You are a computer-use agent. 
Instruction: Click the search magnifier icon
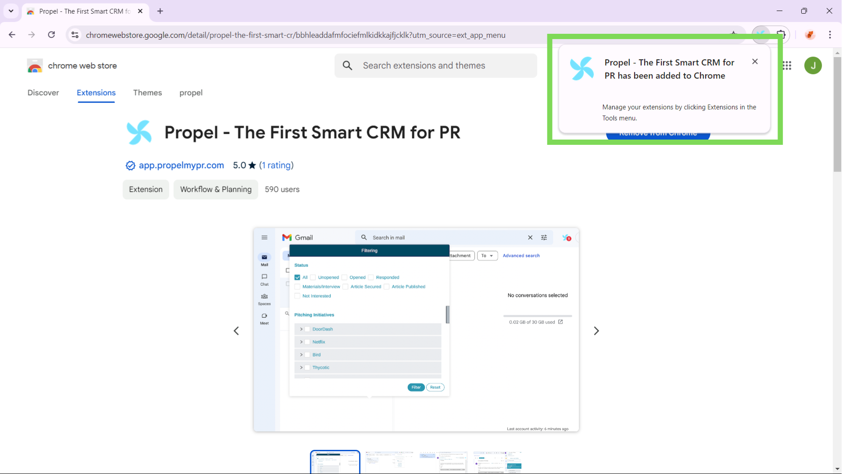347,65
